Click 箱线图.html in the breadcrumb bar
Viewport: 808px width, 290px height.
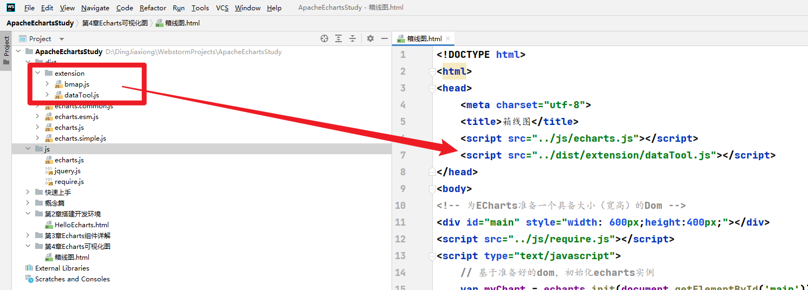click(x=178, y=23)
